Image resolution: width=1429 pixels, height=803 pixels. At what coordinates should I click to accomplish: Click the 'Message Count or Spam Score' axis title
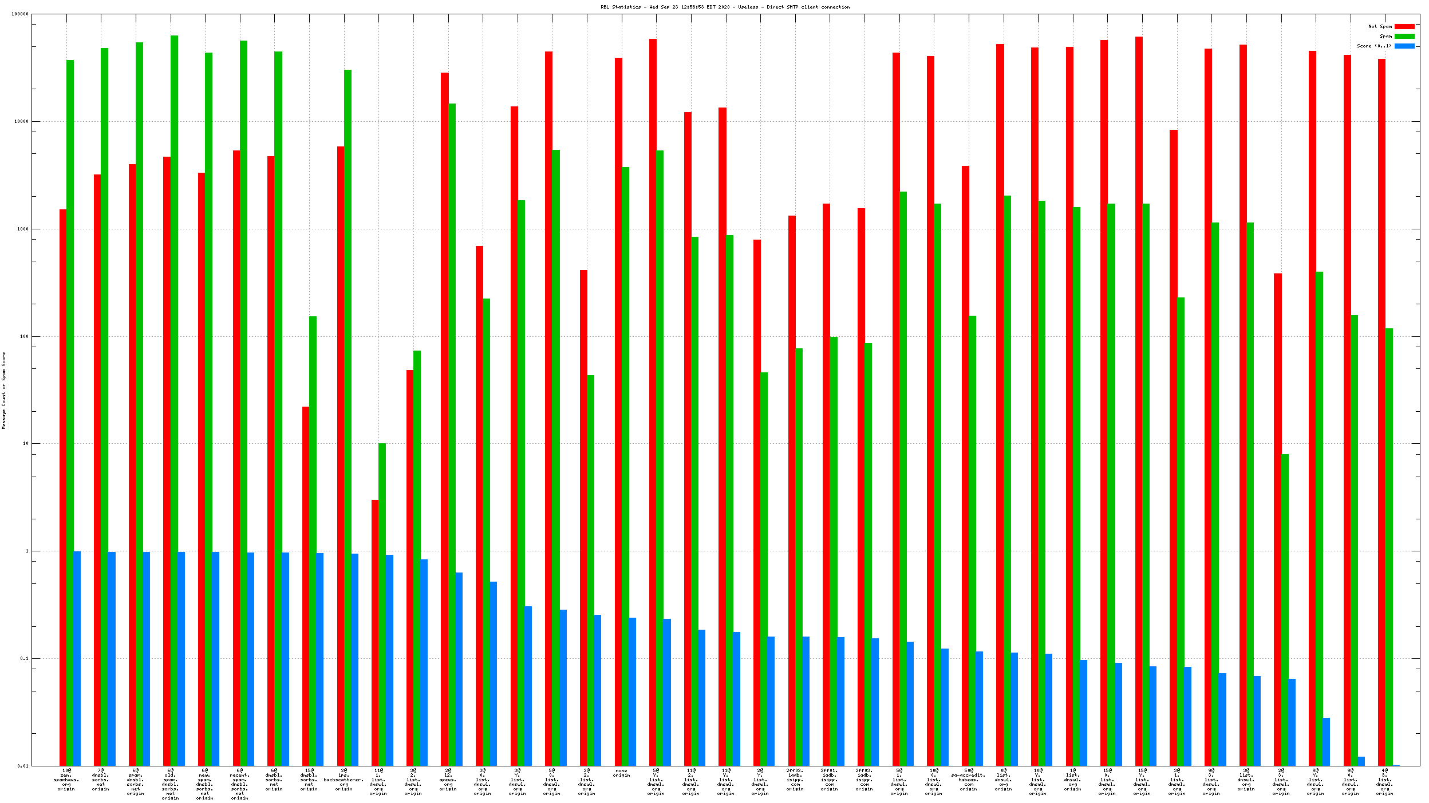[x=4, y=390]
